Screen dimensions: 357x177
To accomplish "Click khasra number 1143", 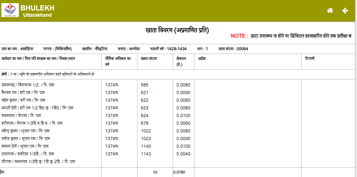I will click(146, 154).
